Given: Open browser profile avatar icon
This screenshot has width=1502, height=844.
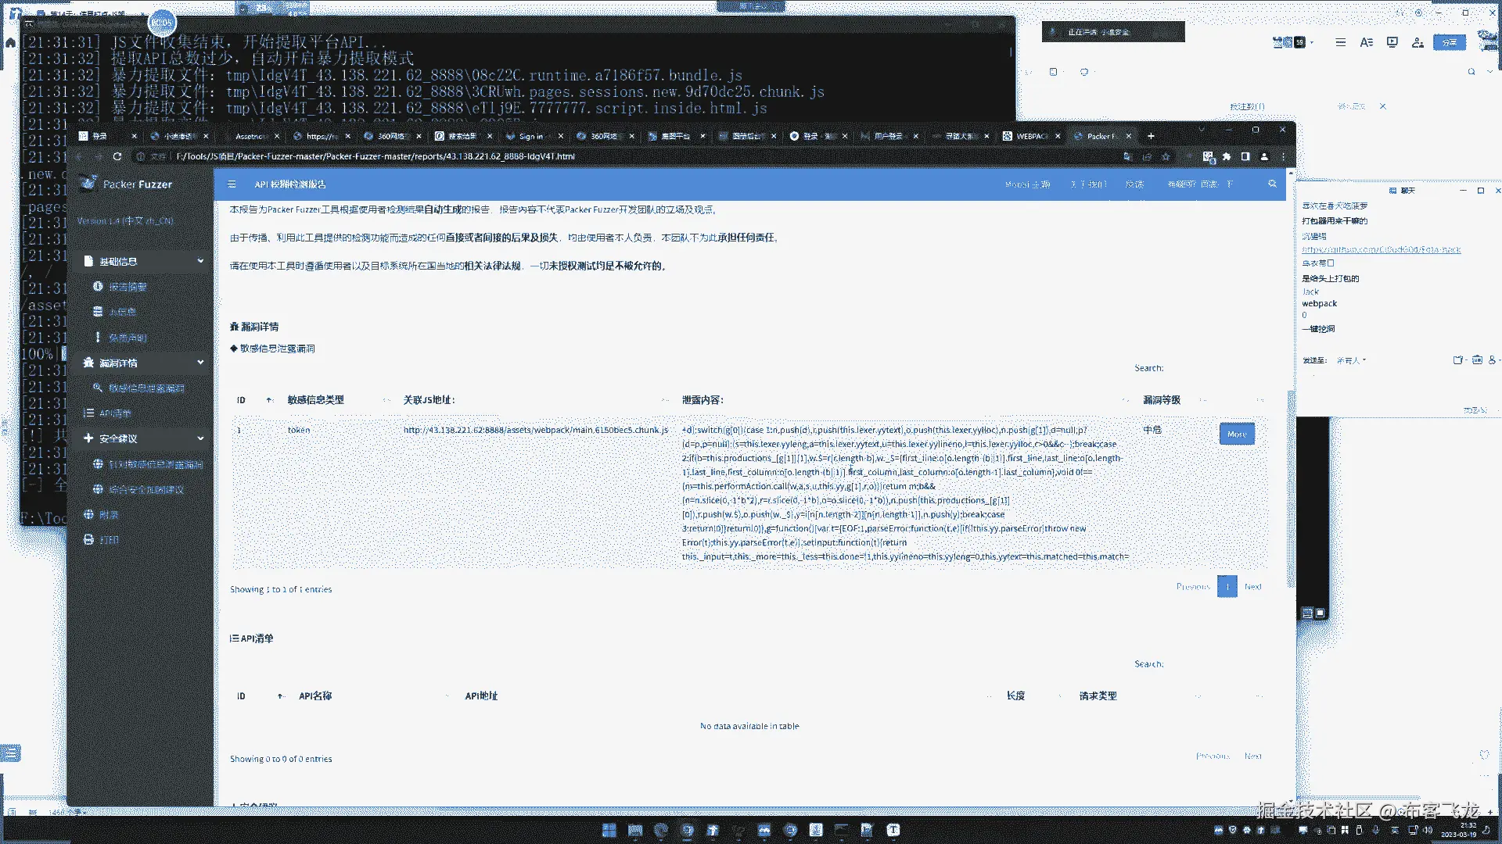Looking at the screenshot, I should coord(1264,156).
